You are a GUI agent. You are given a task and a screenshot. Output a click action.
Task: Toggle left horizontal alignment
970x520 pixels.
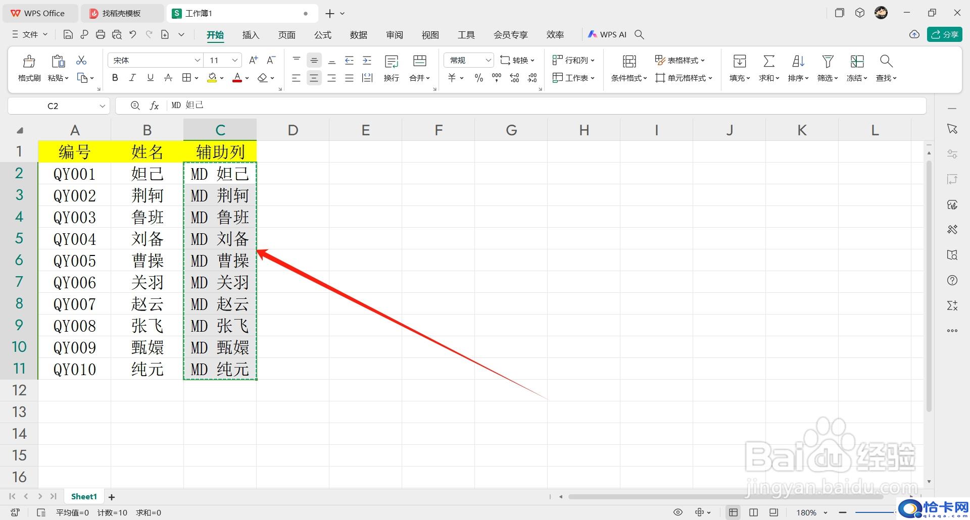(x=296, y=78)
